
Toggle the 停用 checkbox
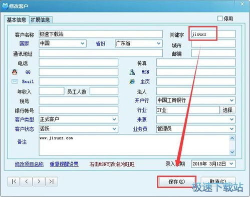[x=220, y=18]
